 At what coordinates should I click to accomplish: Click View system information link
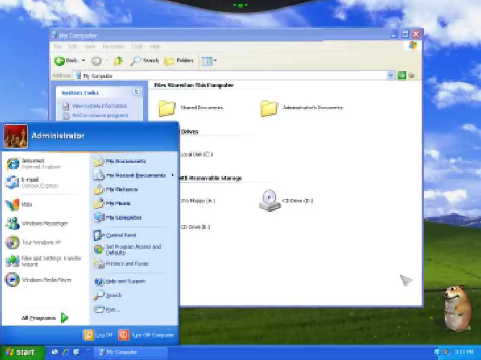(100, 106)
